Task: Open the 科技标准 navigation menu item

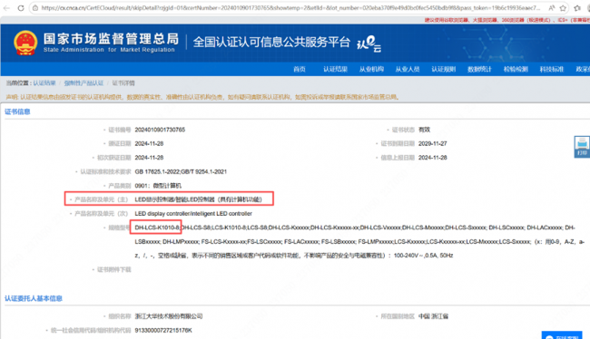Action: 552,69
